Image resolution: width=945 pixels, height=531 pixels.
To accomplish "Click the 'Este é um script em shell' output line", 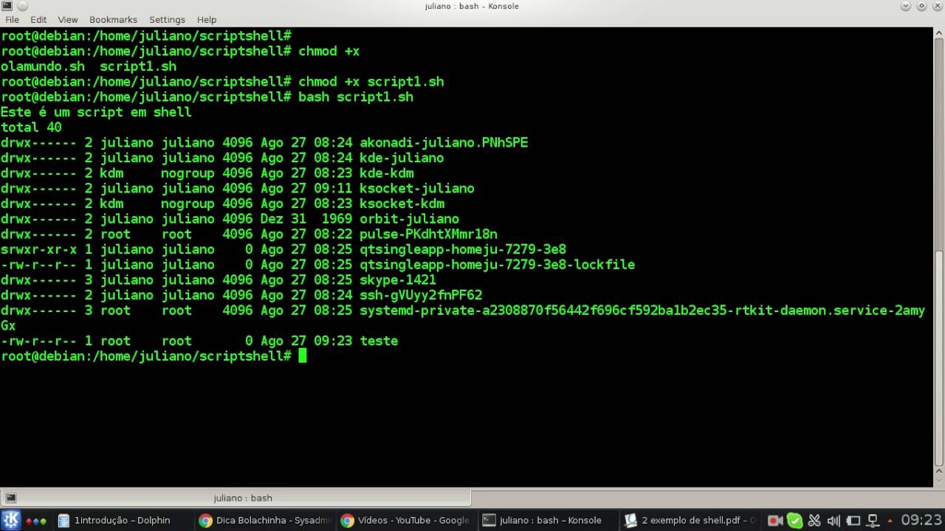I will pos(96,112).
